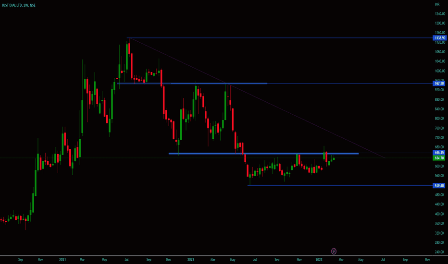Click the 1000.00 value on price axis
This screenshot has width=448, height=264.
click(x=440, y=71)
